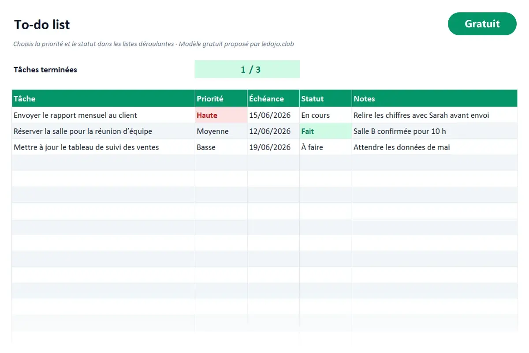Click the Priorité column header
The image size is (529, 353).
coord(221,98)
